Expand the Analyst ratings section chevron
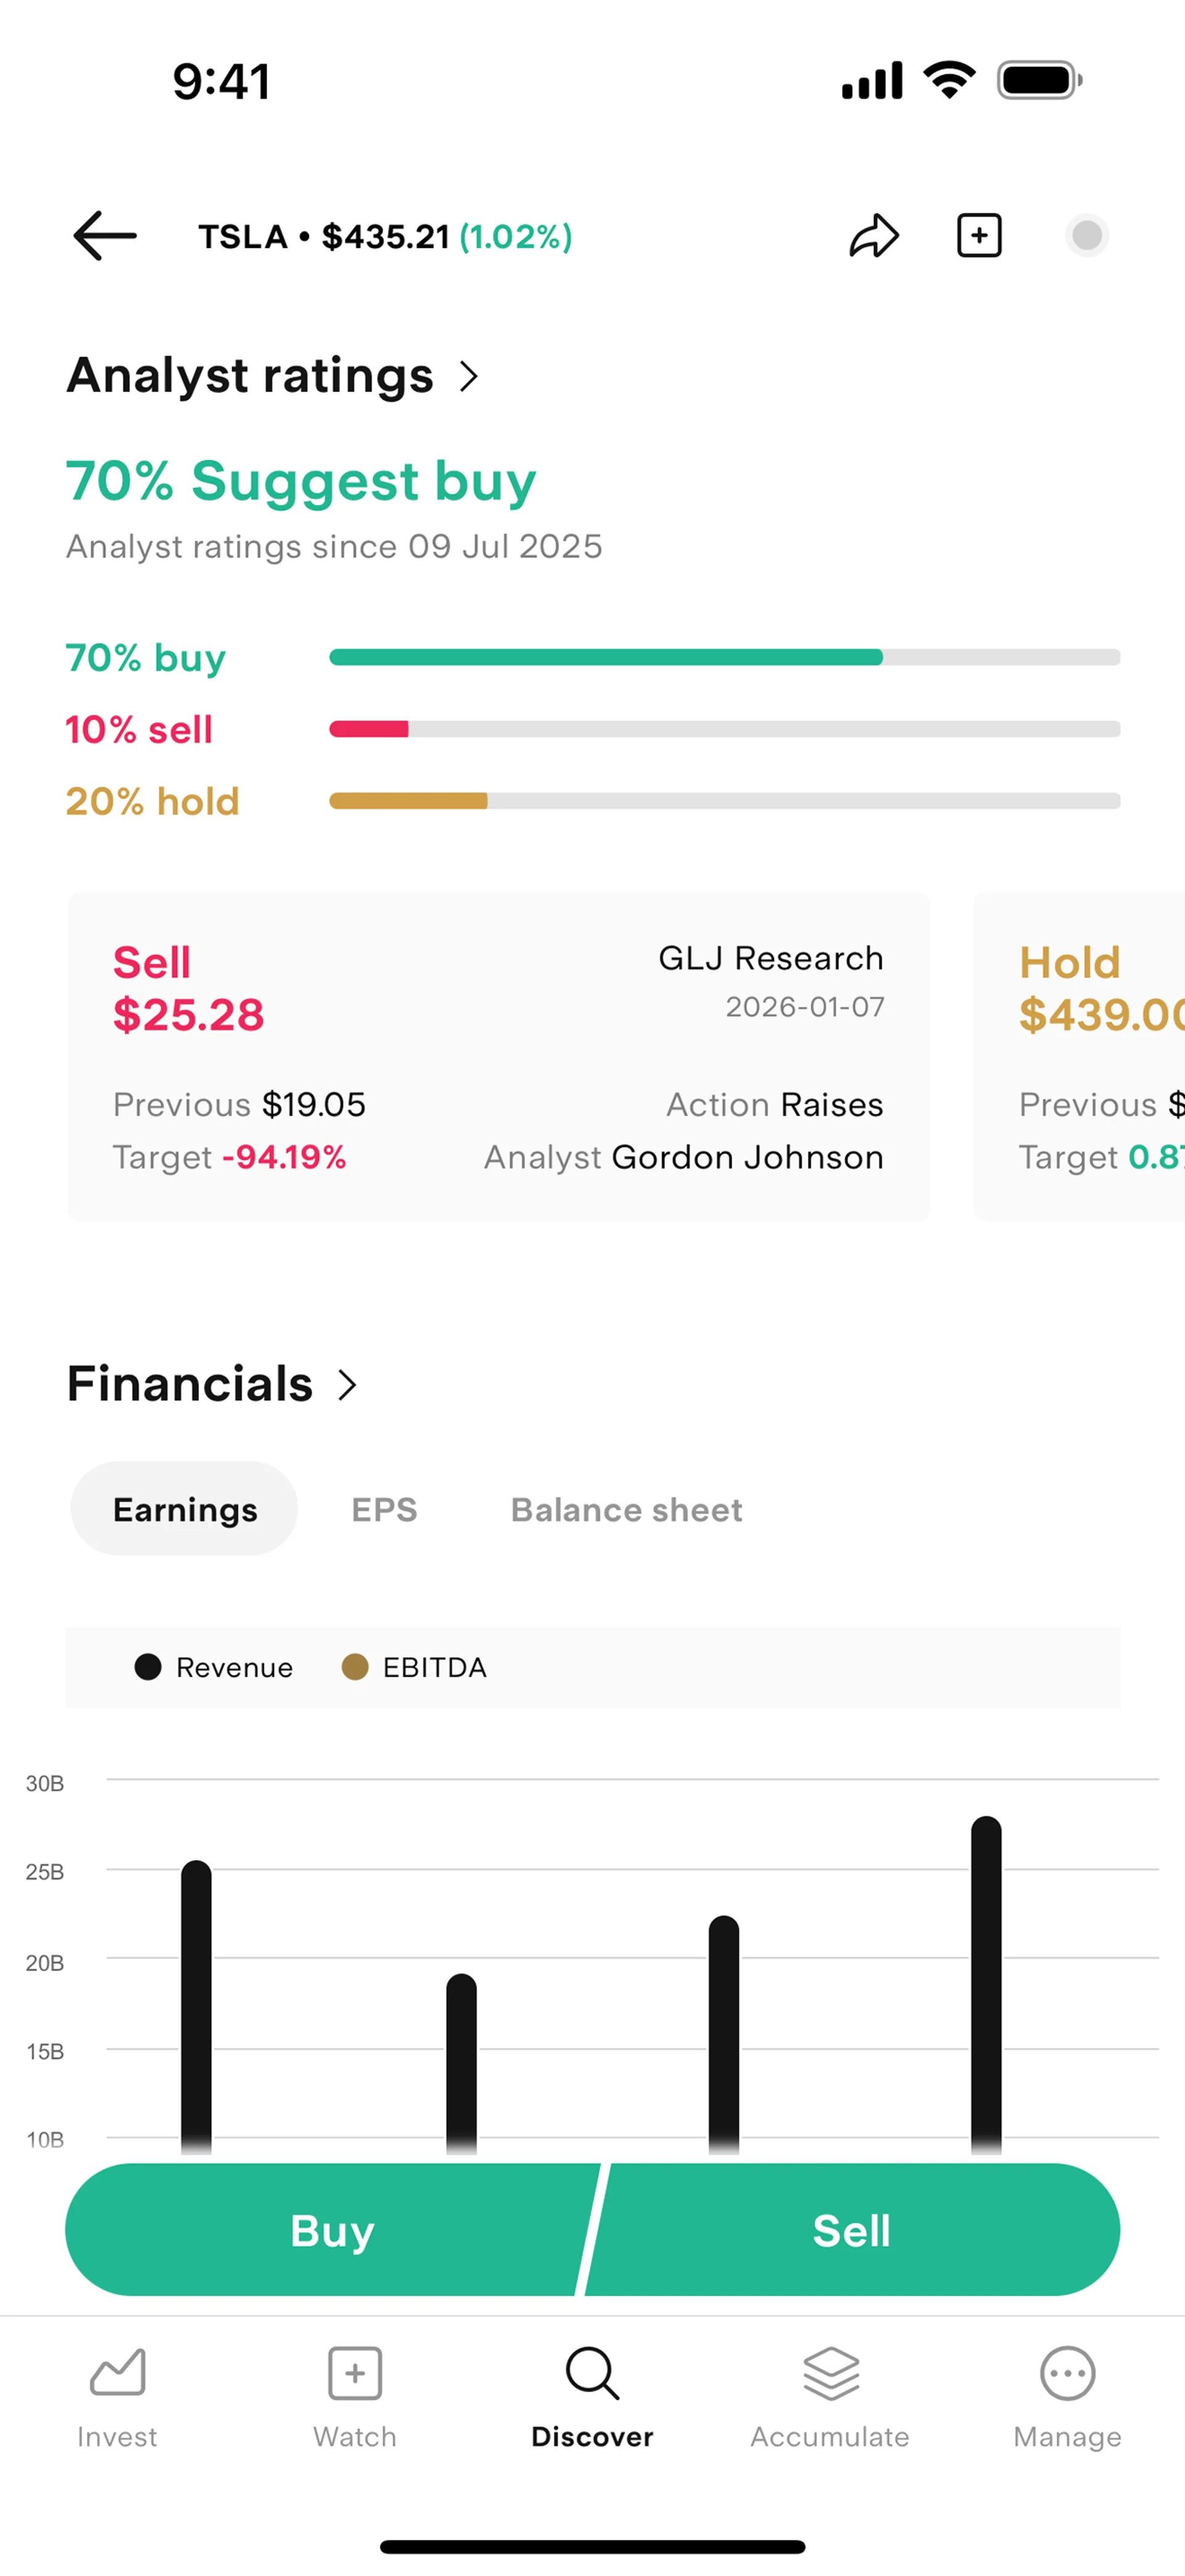Viewport: 1185px width, 2576px height. coord(468,377)
